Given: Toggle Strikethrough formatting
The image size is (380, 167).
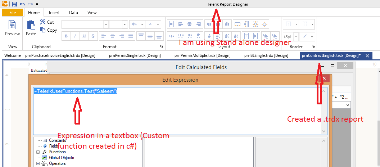Looking at the screenshot, I should (x=93, y=36).
